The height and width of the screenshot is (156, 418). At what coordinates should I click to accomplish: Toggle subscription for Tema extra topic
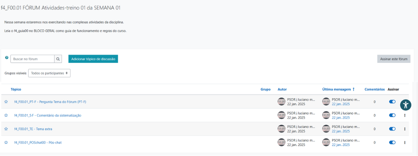(392, 129)
